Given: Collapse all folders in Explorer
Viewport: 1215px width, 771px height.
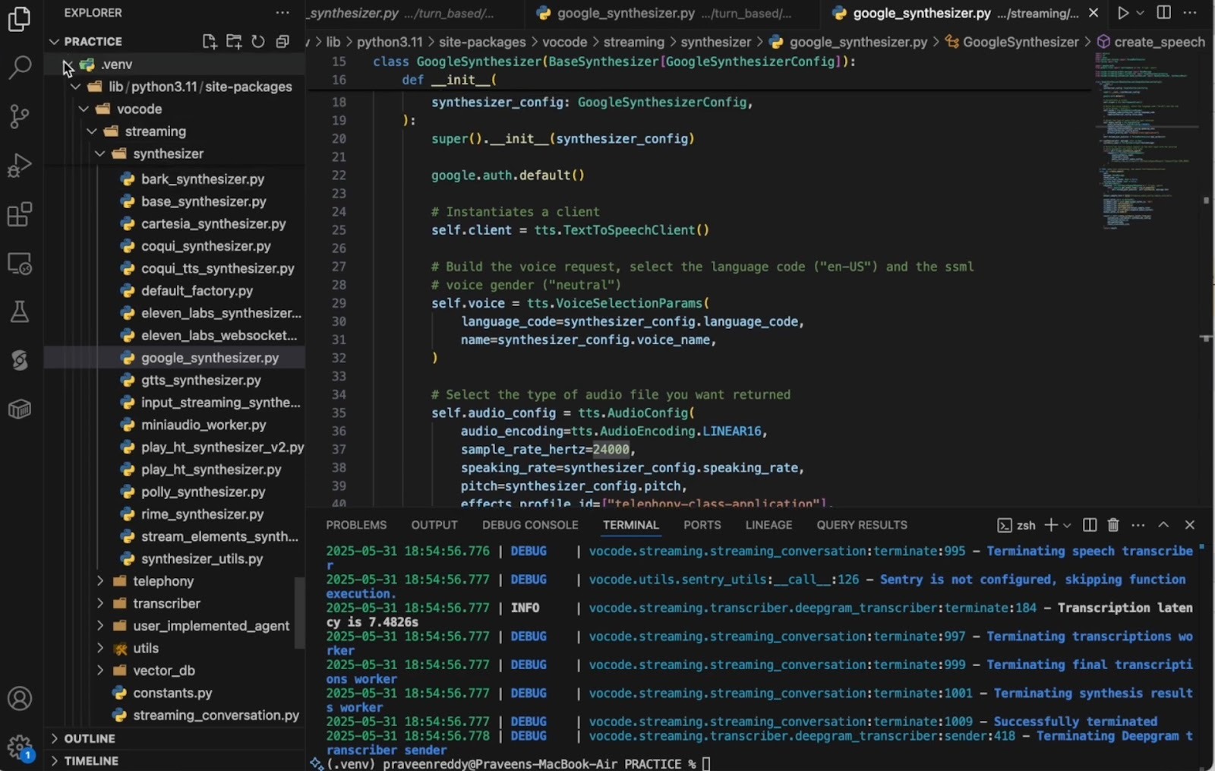Looking at the screenshot, I should click(282, 42).
